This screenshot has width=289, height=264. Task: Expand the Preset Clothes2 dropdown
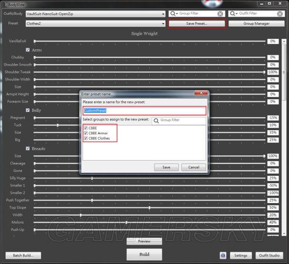point(163,24)
